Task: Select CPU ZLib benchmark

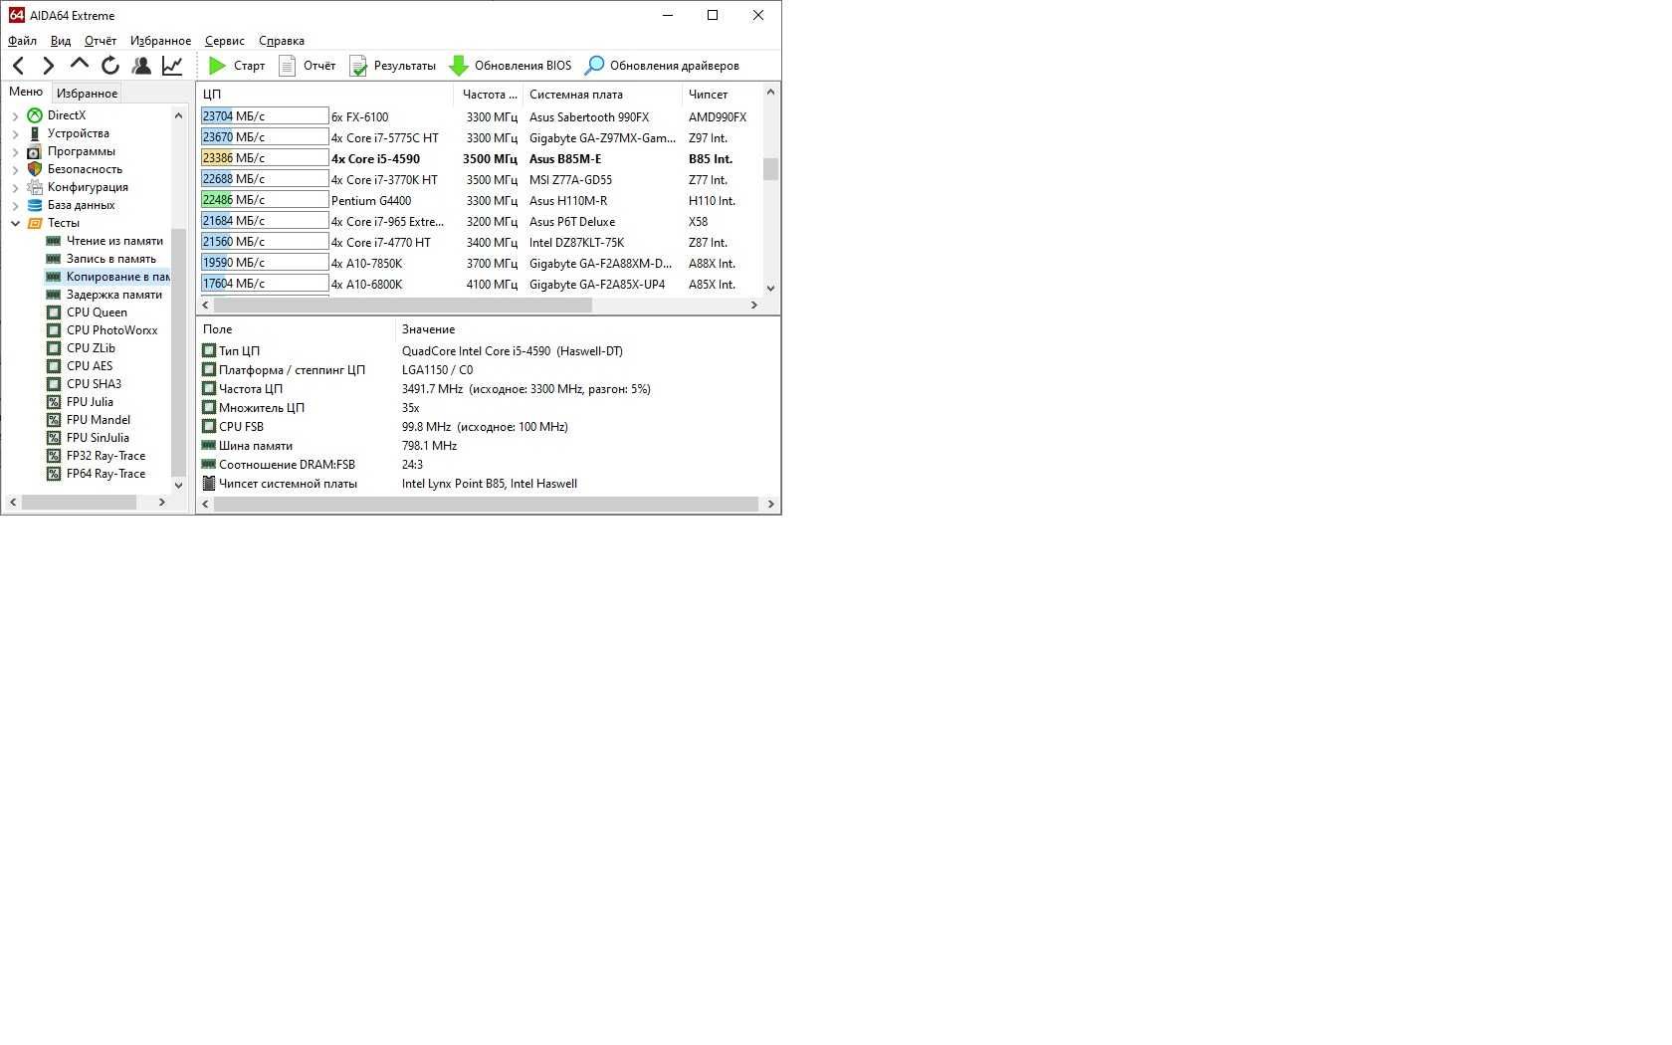Action: (81, 348)
